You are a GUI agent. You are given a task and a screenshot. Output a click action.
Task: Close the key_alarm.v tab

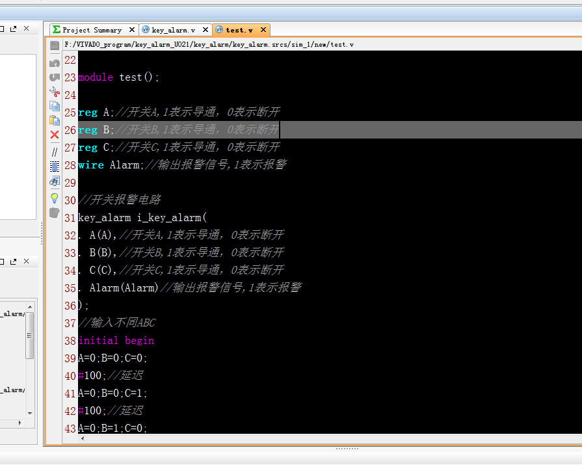point(205,30)
